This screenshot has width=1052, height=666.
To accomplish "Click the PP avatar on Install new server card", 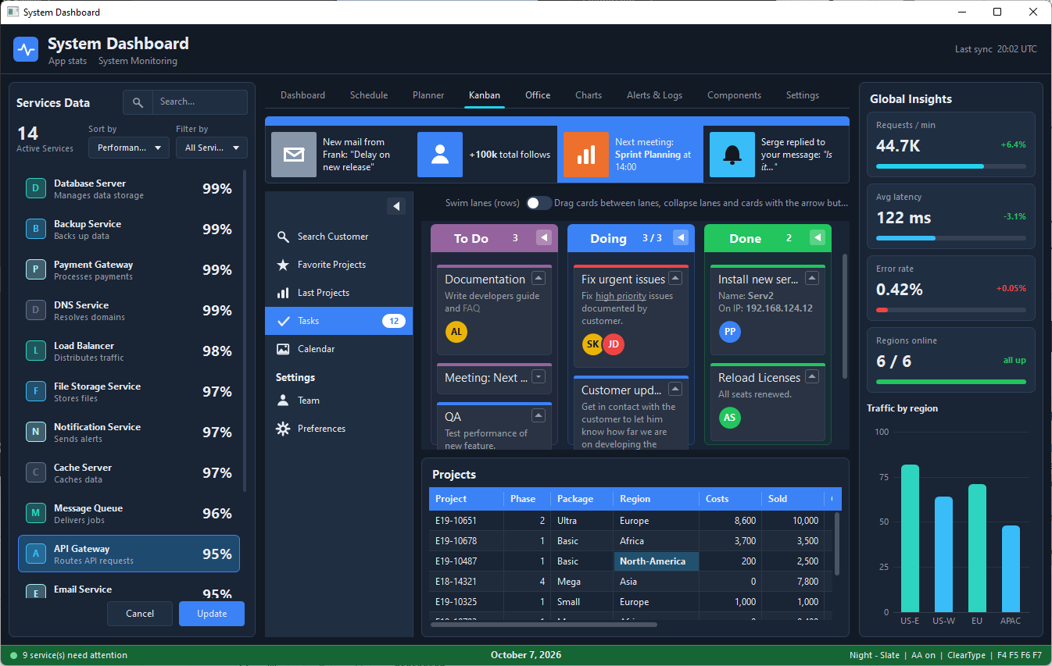I will [x=730, y=332].
